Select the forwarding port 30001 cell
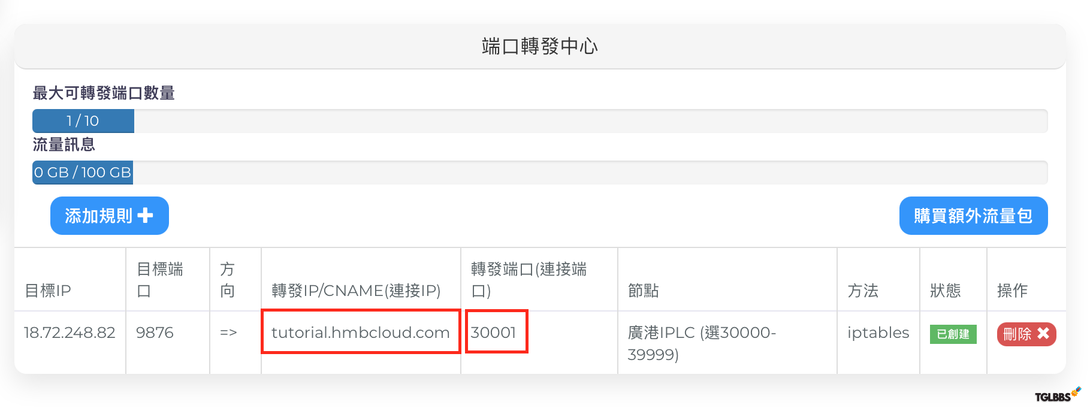Viewport: 1090px width, 411px height. pos(496,331)
